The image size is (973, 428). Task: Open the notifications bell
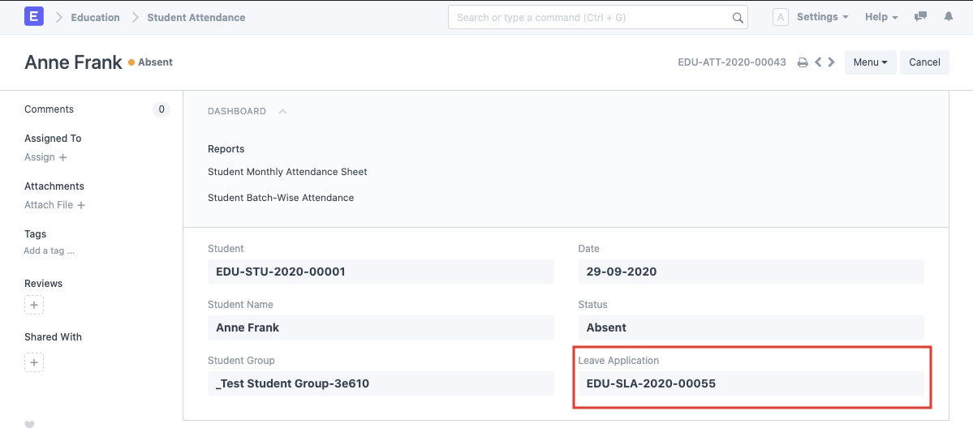point(948,17)
